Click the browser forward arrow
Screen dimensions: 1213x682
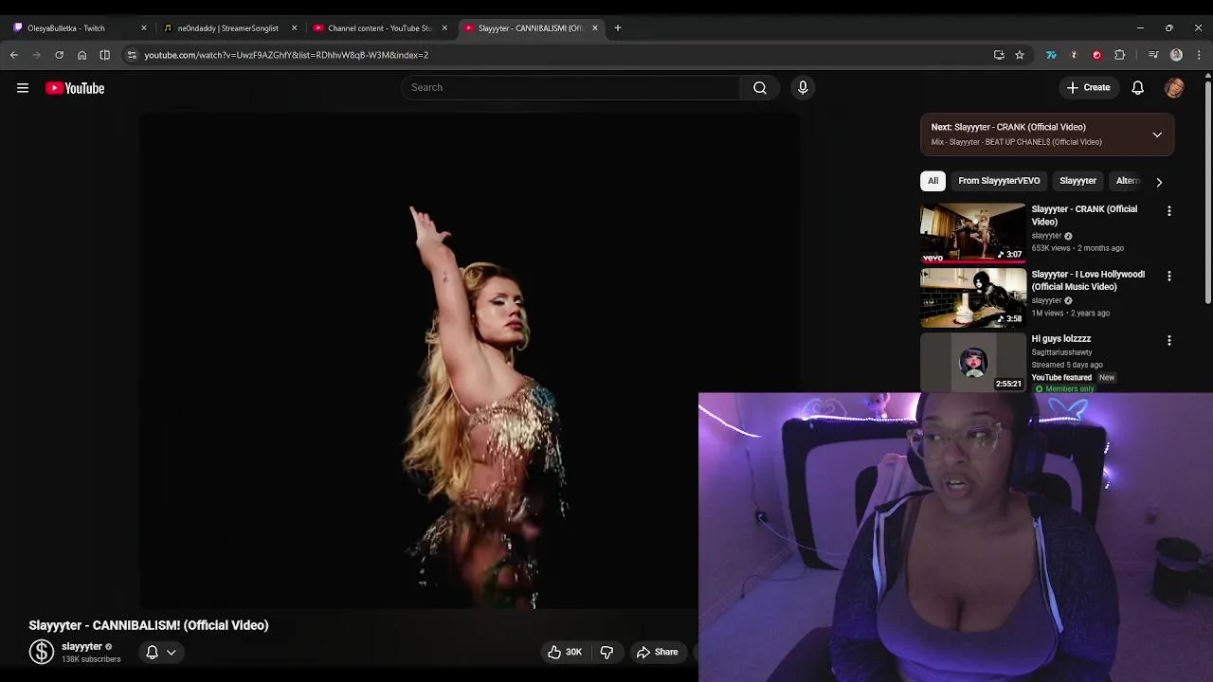37,55
